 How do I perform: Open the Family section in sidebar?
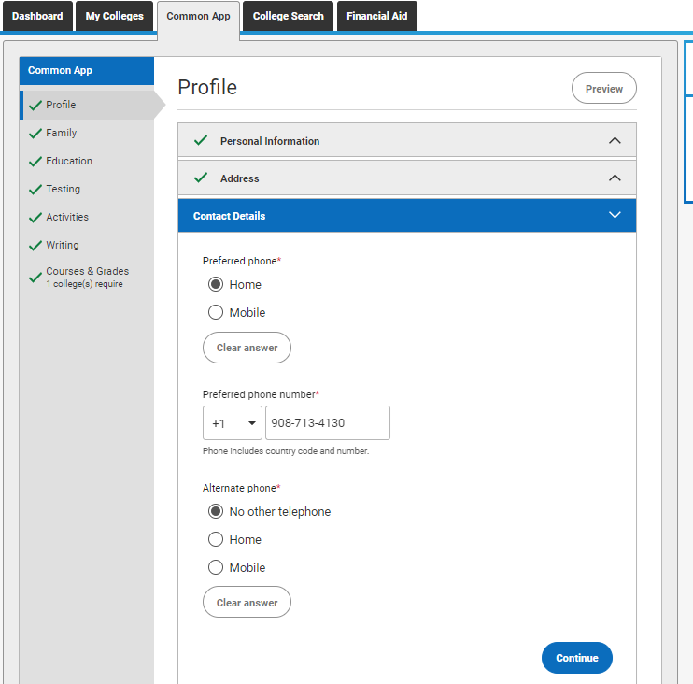(61, 133)
